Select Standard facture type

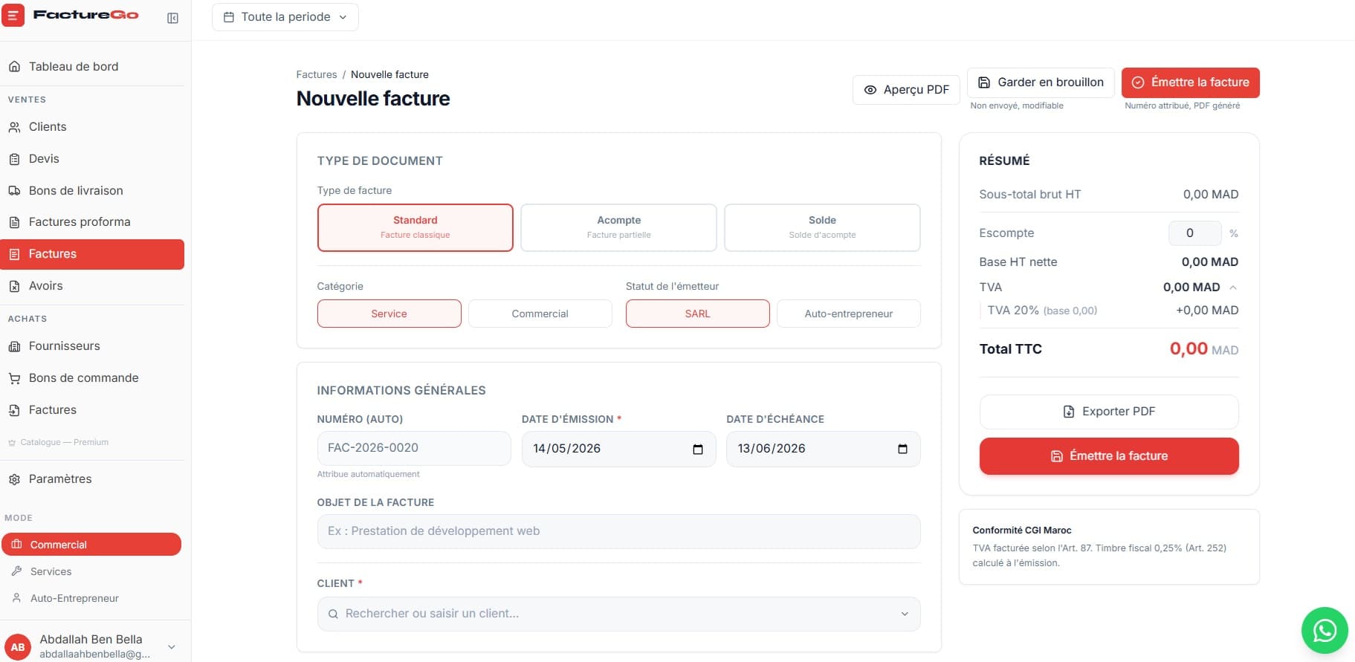click(415, 227)
